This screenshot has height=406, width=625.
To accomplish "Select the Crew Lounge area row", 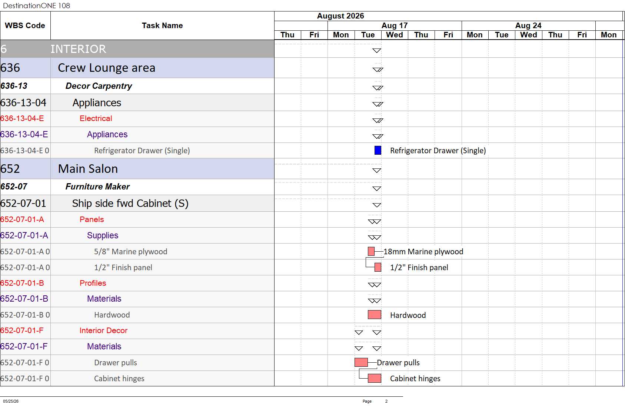I will click(x=137, y=68).
